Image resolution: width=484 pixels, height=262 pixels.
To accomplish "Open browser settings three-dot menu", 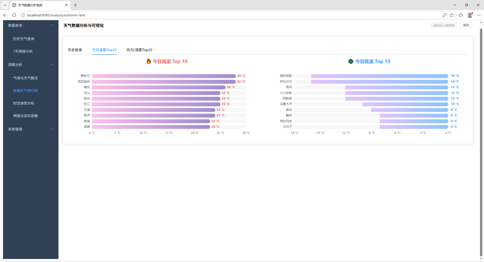I will click(479, 15).
